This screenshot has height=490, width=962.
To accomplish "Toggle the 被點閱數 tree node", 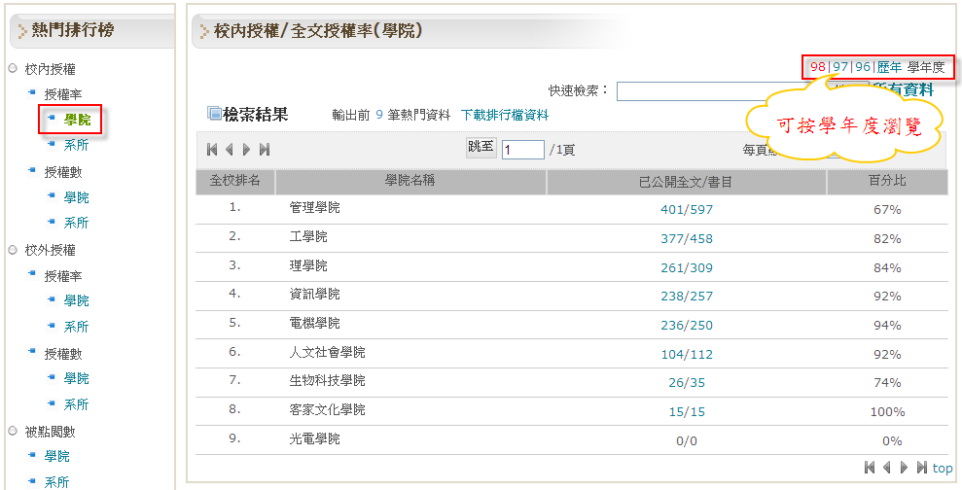I will [14, 432].
